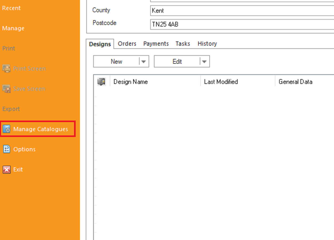Open Manage Catalogues in the sidebar
The image size is (334, 240).
pyautogui.click(x=40, y=129)
